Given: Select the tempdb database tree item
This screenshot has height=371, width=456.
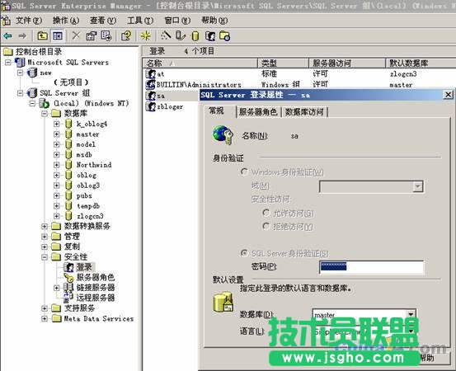Looking at the screenshot, I should click(88, 206).
